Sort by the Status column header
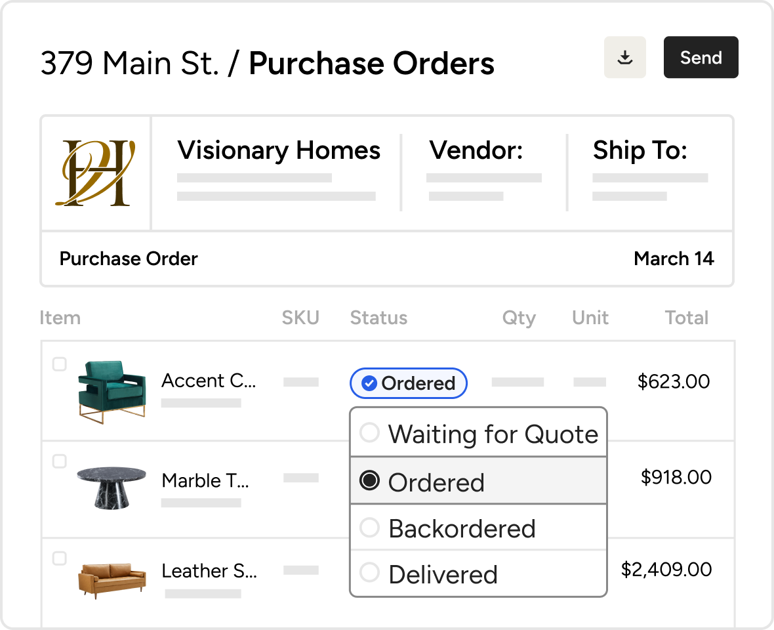The width and height of the screenshot is (774, 630). pos(378,318)
